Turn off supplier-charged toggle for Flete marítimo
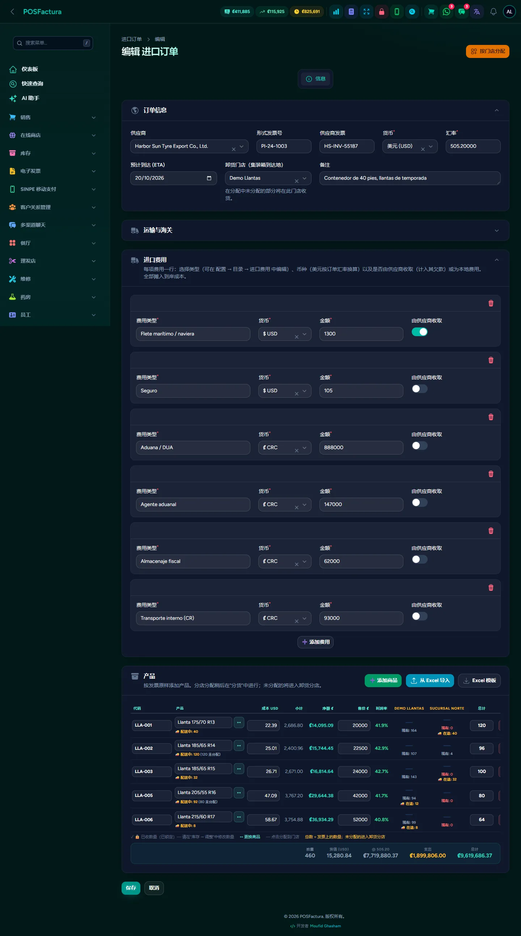 click(x=419, y=332)
